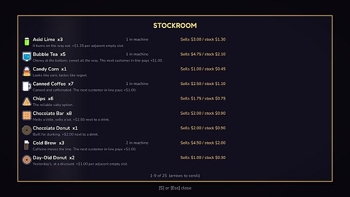Click the Bubble Tea x5 entry title

coord(49,54)
